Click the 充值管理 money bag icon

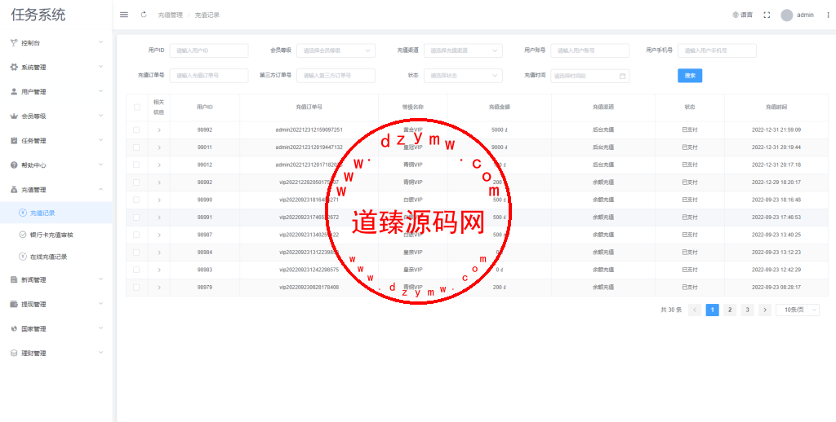[14, 190]
